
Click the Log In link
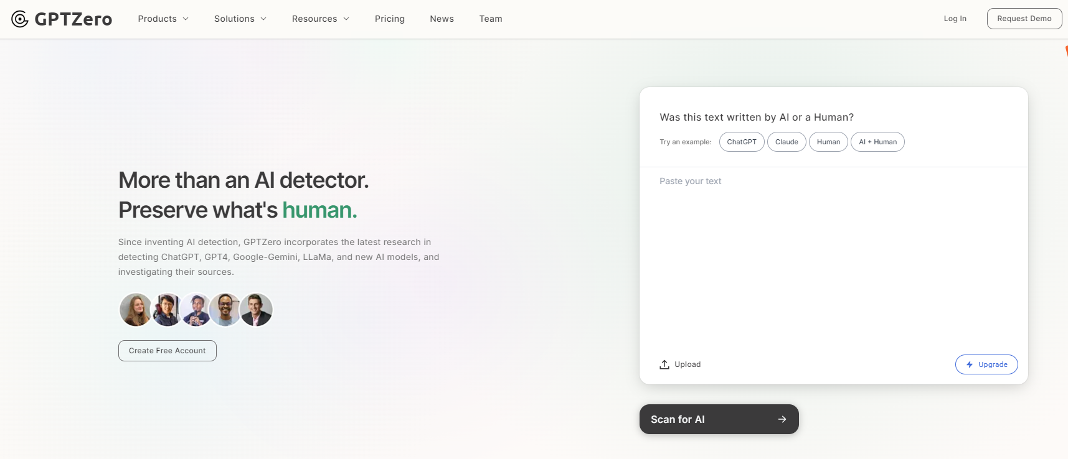[x=955, y=19]
